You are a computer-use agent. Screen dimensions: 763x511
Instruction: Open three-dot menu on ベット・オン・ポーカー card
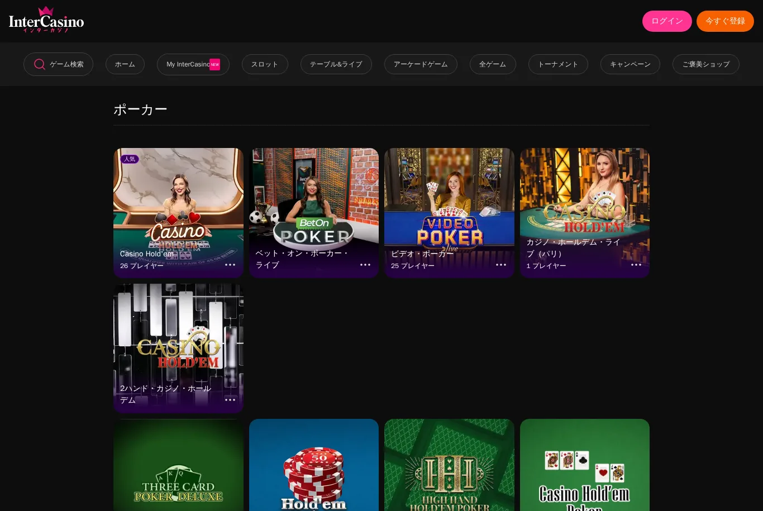point(365,265)
